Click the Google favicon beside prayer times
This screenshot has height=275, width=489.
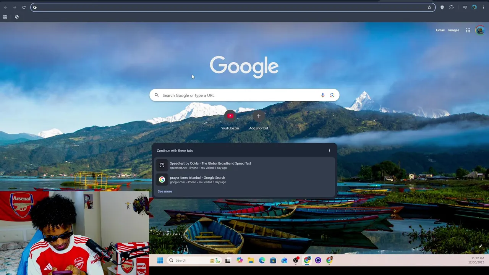point(162,180)
